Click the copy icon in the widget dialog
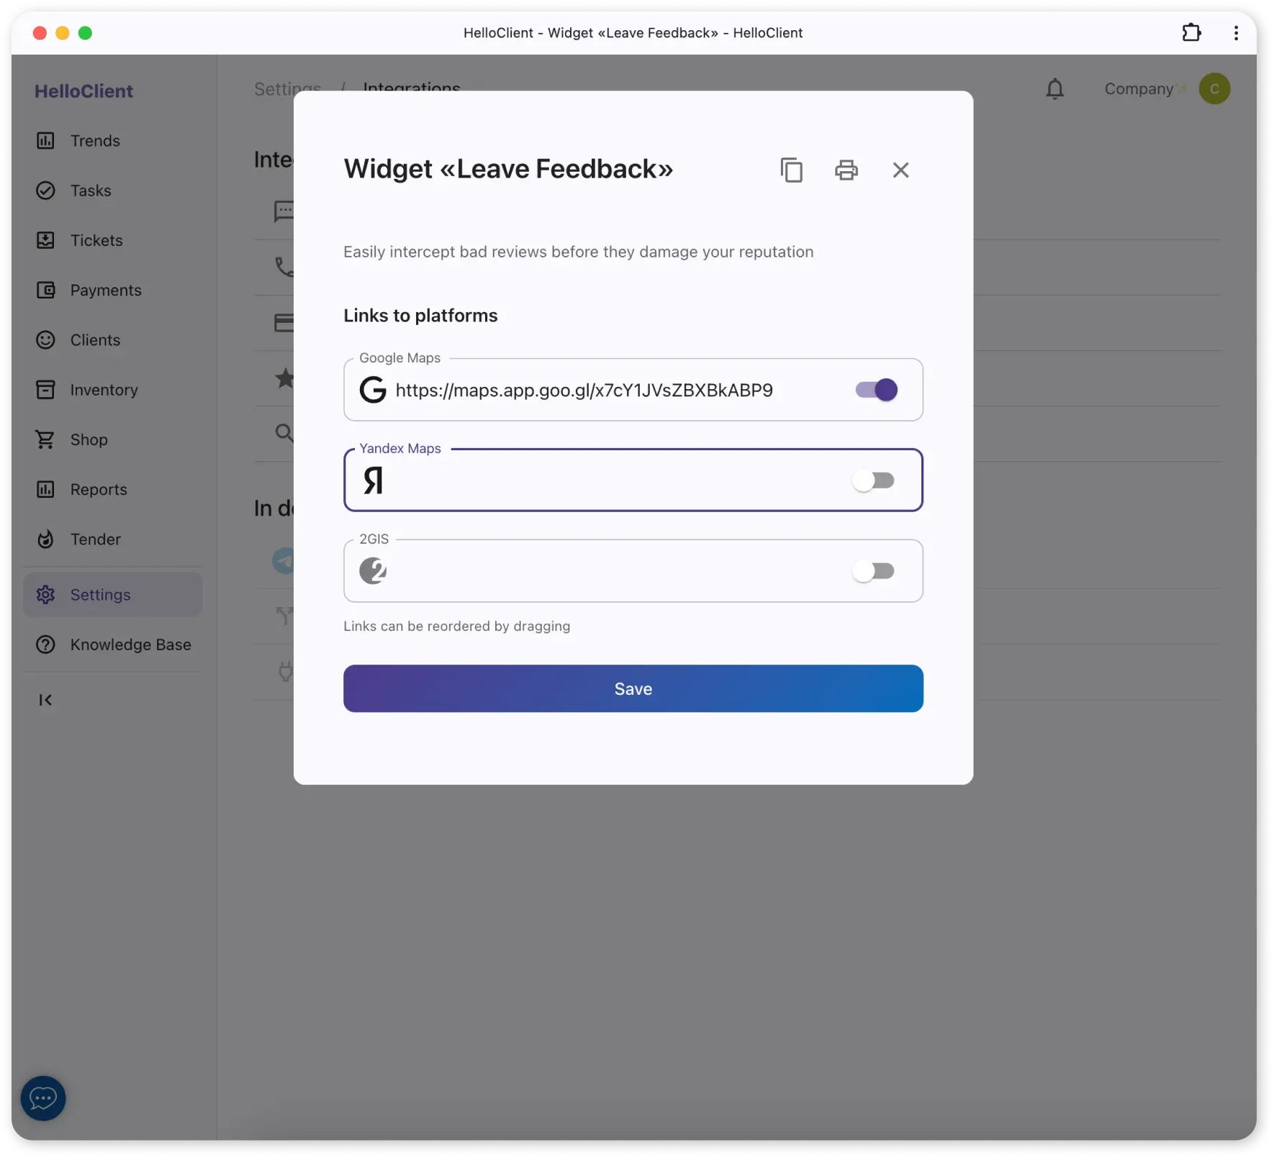Viewport: 1274px width, 1158px height. point(791,170)
